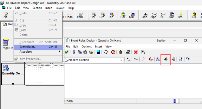Screen dimensions: 202x109
Task: Click the Undo button in main toolbar
Action: pyautogui.click(x=69, y=15)
